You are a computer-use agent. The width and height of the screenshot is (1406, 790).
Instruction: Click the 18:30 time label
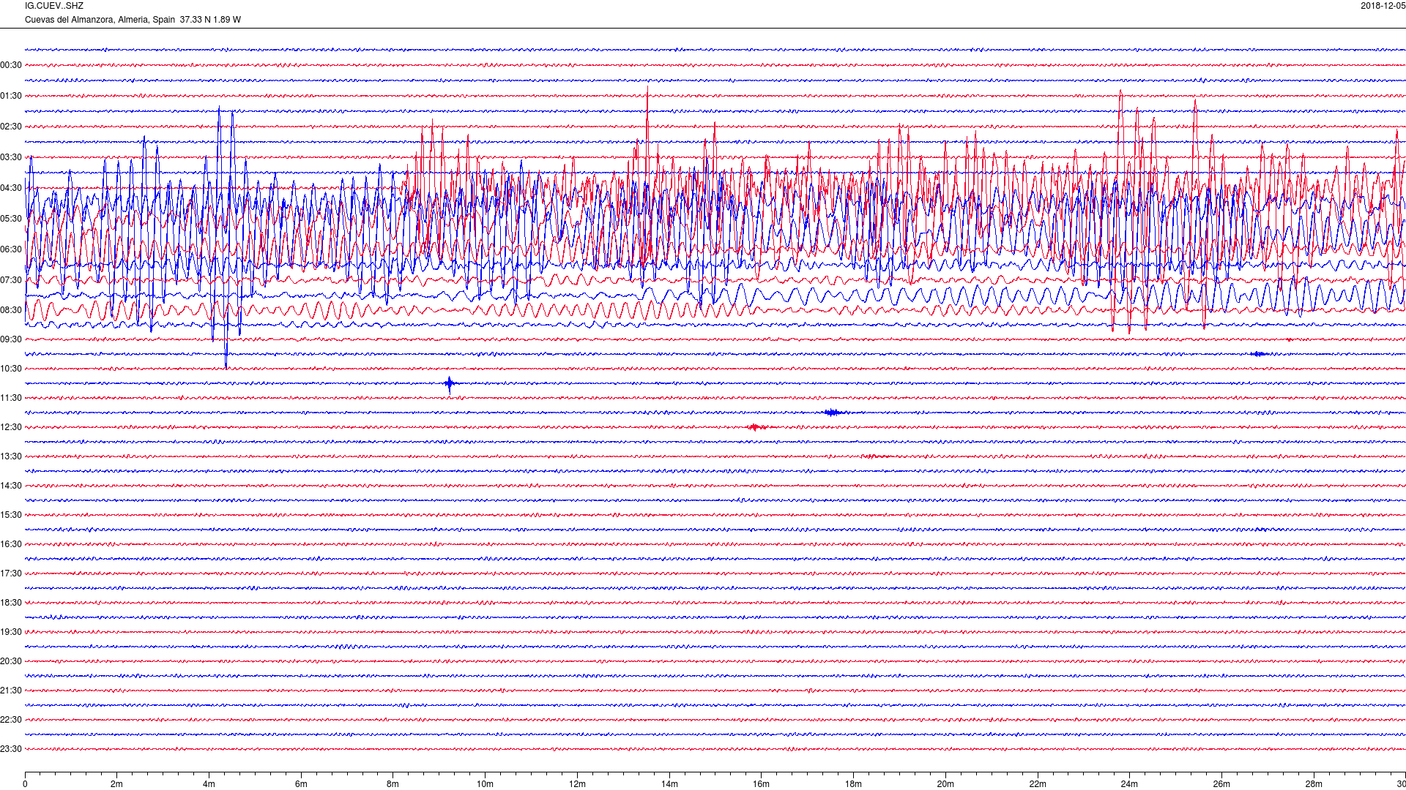[x=11, y=603]
